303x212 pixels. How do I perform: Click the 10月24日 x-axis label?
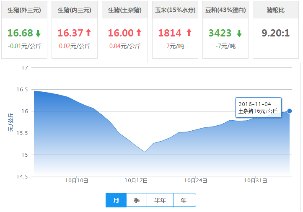196,181
